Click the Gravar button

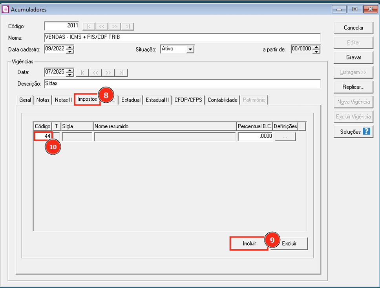tap(353, 57)
